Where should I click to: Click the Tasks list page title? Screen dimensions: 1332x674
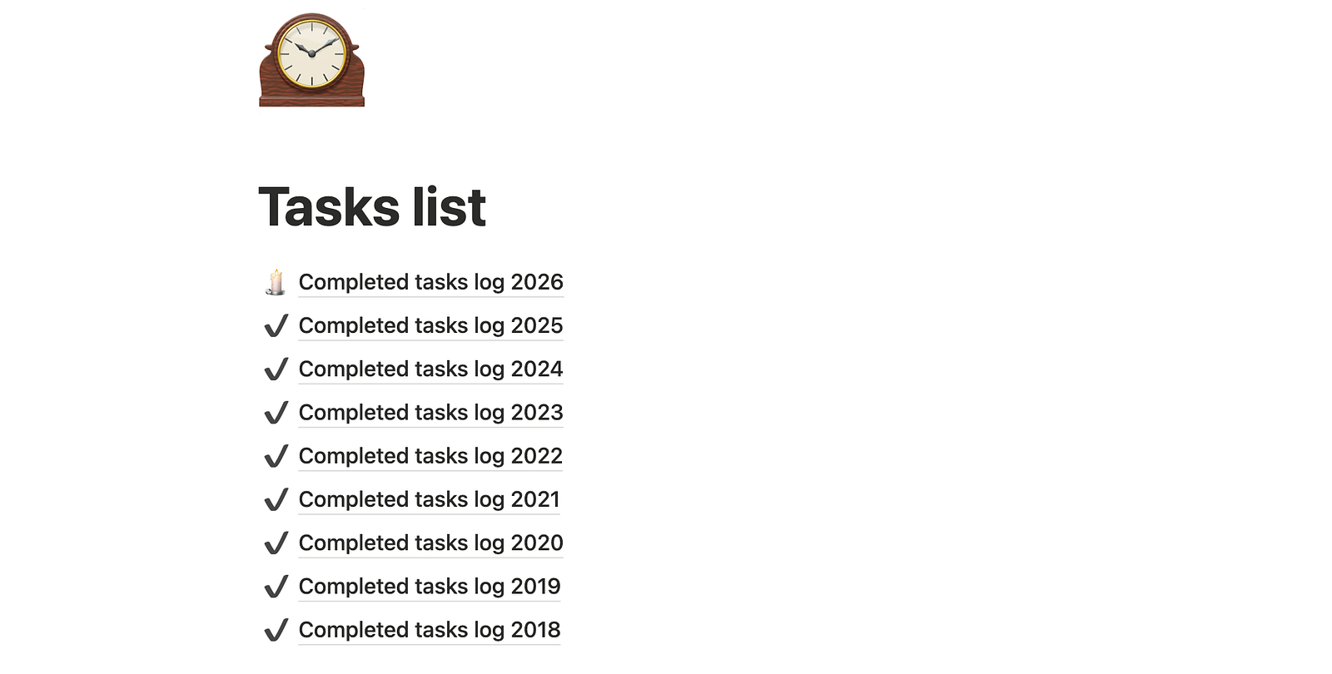(372, 206)
